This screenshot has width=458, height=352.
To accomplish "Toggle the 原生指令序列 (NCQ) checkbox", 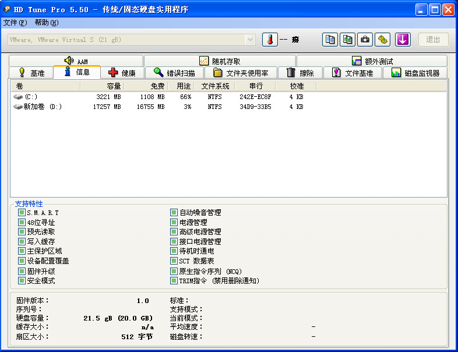I will tap(174, 272).
